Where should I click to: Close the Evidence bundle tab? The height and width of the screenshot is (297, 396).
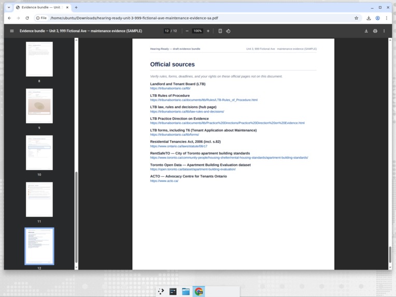pos(67,7)
